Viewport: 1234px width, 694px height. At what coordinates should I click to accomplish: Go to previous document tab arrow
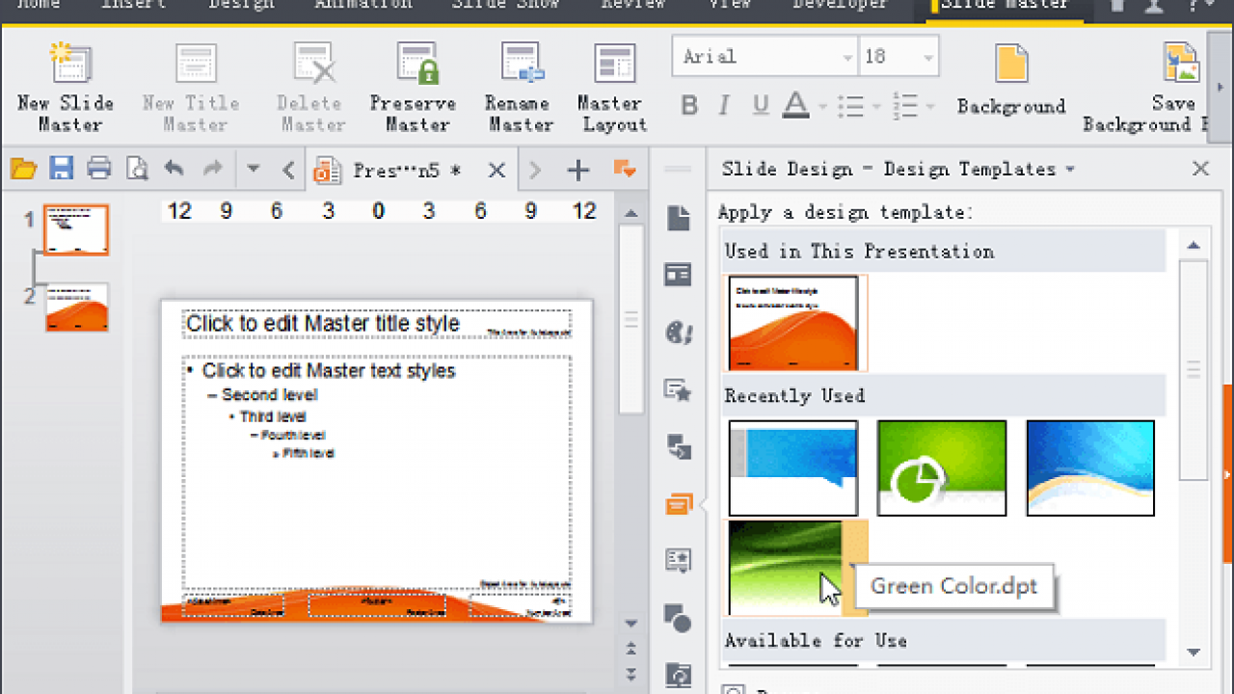(288, 171)
